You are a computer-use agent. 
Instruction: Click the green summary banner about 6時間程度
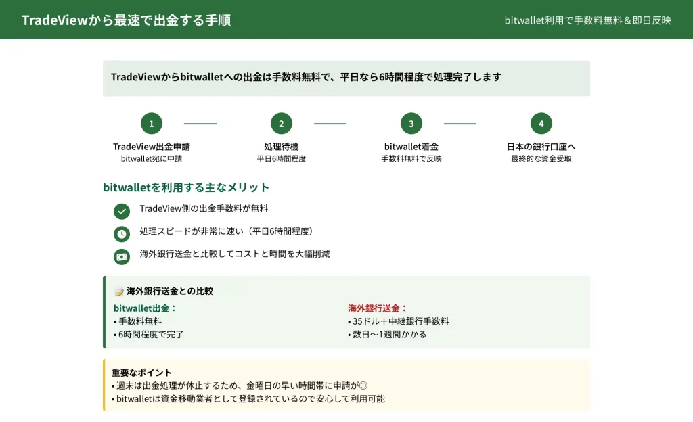[346, 78]
